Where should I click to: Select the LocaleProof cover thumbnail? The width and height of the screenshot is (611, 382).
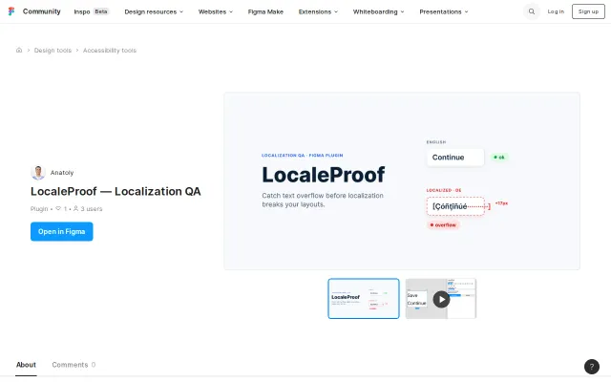pyautogui.click(x=364, y=299)
